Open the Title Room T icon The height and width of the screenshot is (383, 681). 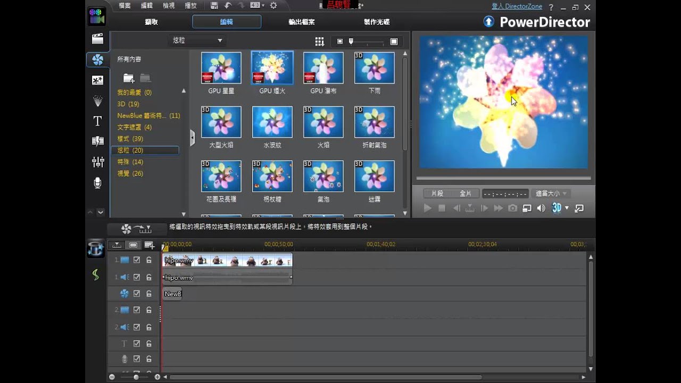(97, 121)
